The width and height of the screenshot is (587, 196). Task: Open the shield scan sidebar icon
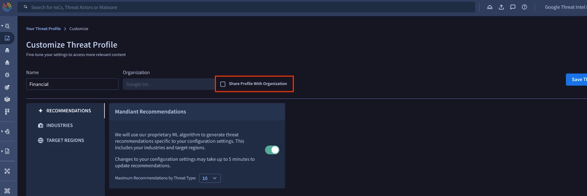pyautogui.click(x=7, y=191)
